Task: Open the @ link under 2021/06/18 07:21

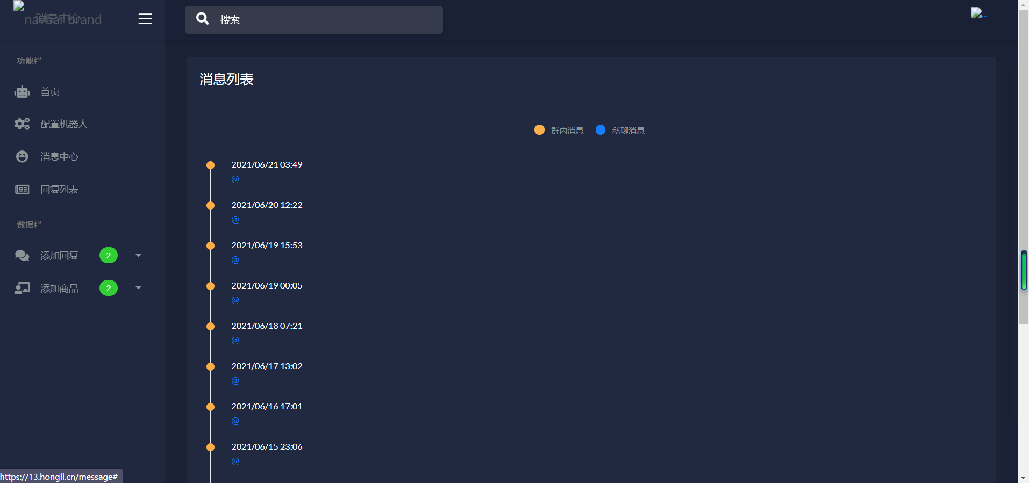Action: [x=235, y=341]
